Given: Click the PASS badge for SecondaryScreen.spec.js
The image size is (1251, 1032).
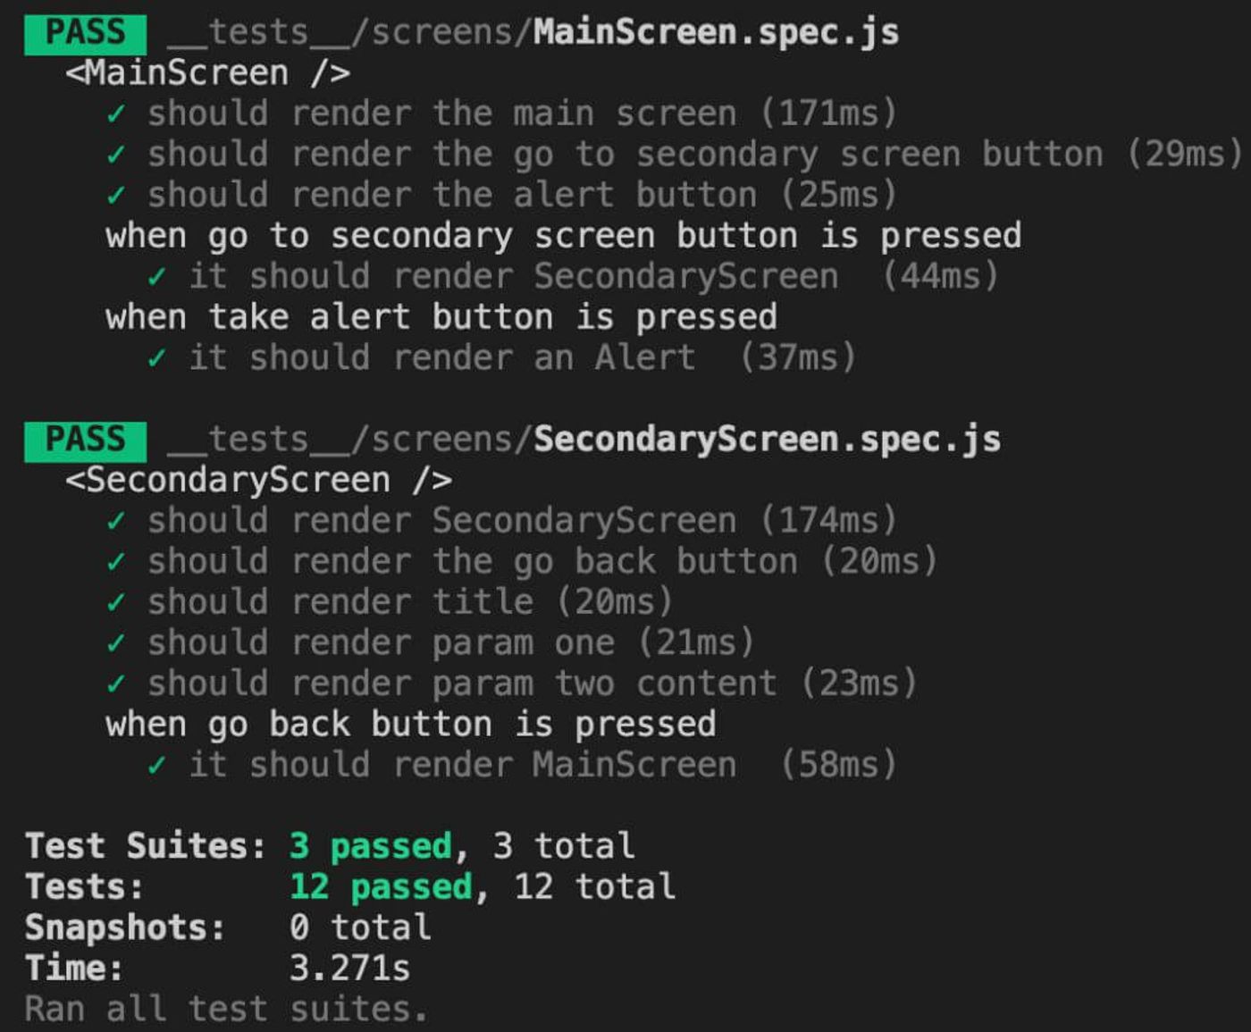Looking at the screenshot, I should [85, 440].
